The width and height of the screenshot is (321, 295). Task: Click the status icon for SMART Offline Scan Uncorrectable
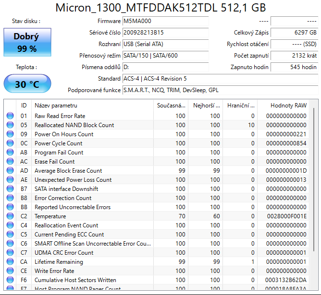(10, 244)
